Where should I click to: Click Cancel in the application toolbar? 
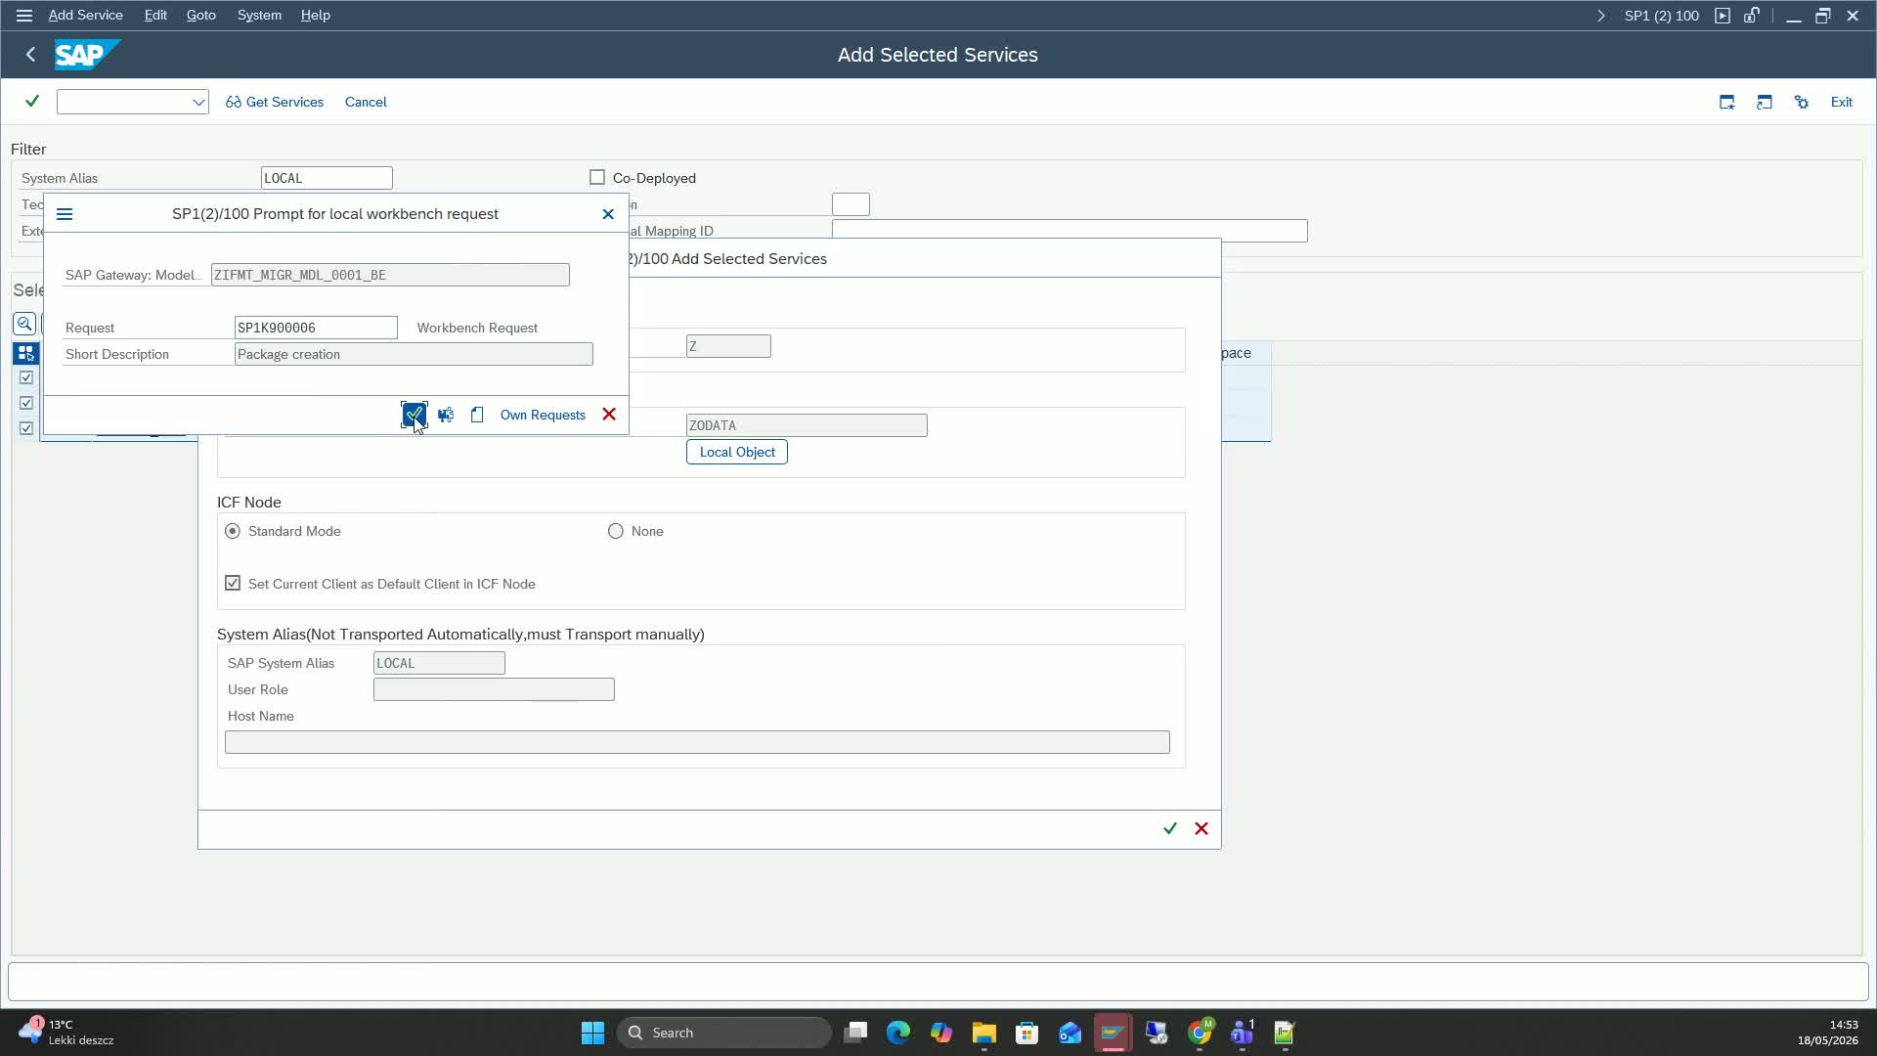point(366,102)
